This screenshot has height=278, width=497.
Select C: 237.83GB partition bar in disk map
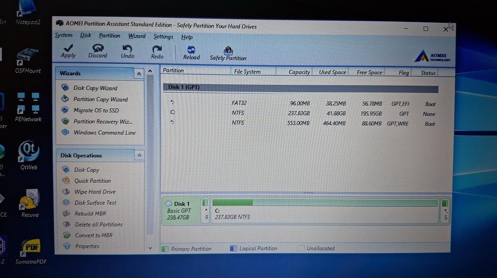pyautogui.click(x=325, y=210)
